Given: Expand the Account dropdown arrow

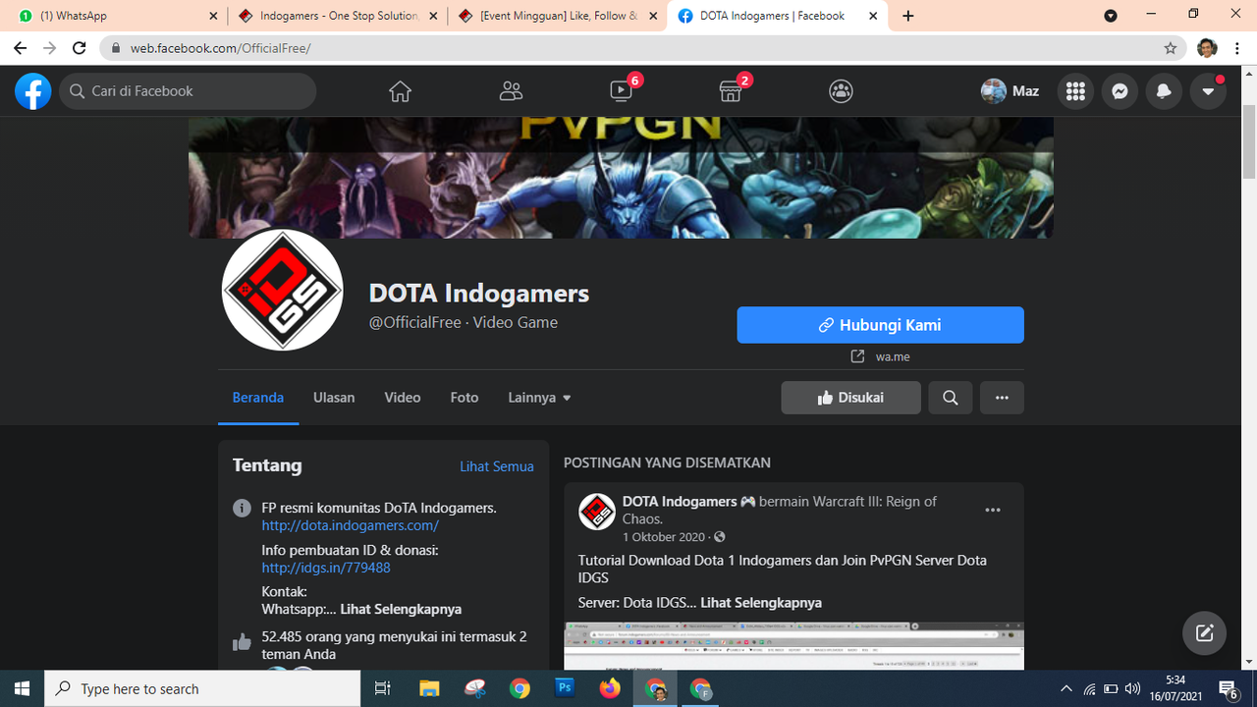Looking at the screenshot, I should point(1208,91).
